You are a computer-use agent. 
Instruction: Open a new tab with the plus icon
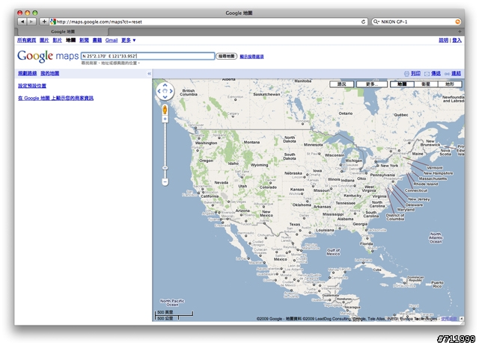tap(460, 31)
